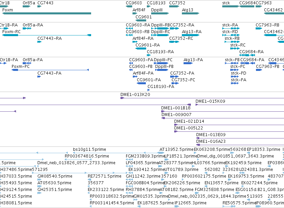Open the CG7443-RA transcript label
Screen dimensions: 284x208
tap(50, 38)
